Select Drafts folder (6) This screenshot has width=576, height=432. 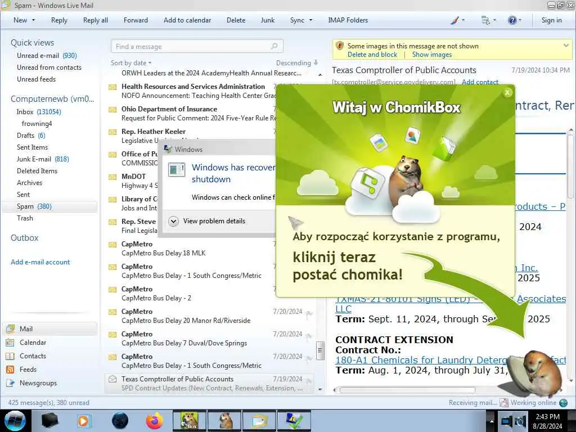pyautogui.click(x=31, y=136)
